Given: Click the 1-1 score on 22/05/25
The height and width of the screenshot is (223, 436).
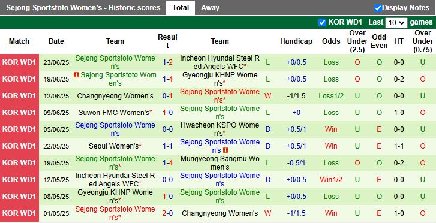Looking at the screenshot, I should point(168,146).
